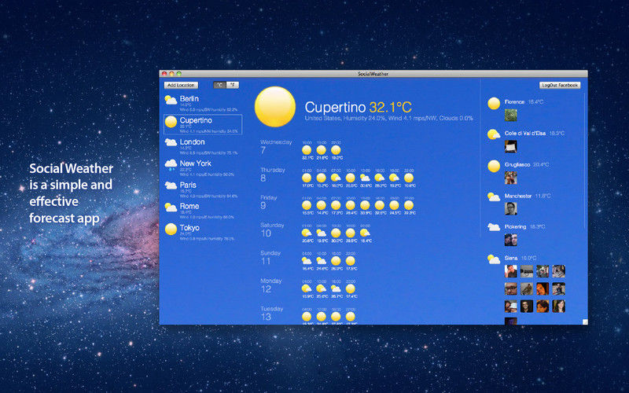The height and width of the screenshot is (393, 629).
Task: Switch temperature units to °F
Action: 233,85
